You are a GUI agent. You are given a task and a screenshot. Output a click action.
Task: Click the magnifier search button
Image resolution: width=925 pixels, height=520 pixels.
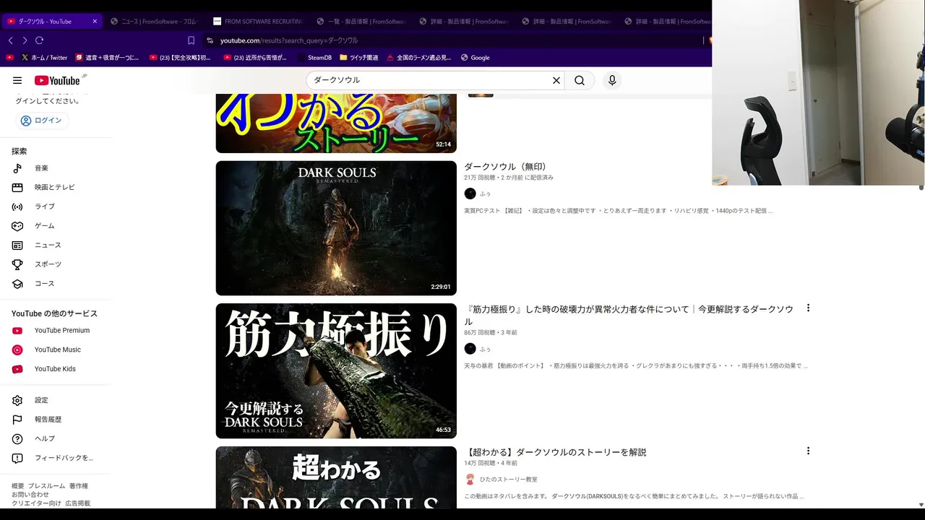click(x=580, y=80)
